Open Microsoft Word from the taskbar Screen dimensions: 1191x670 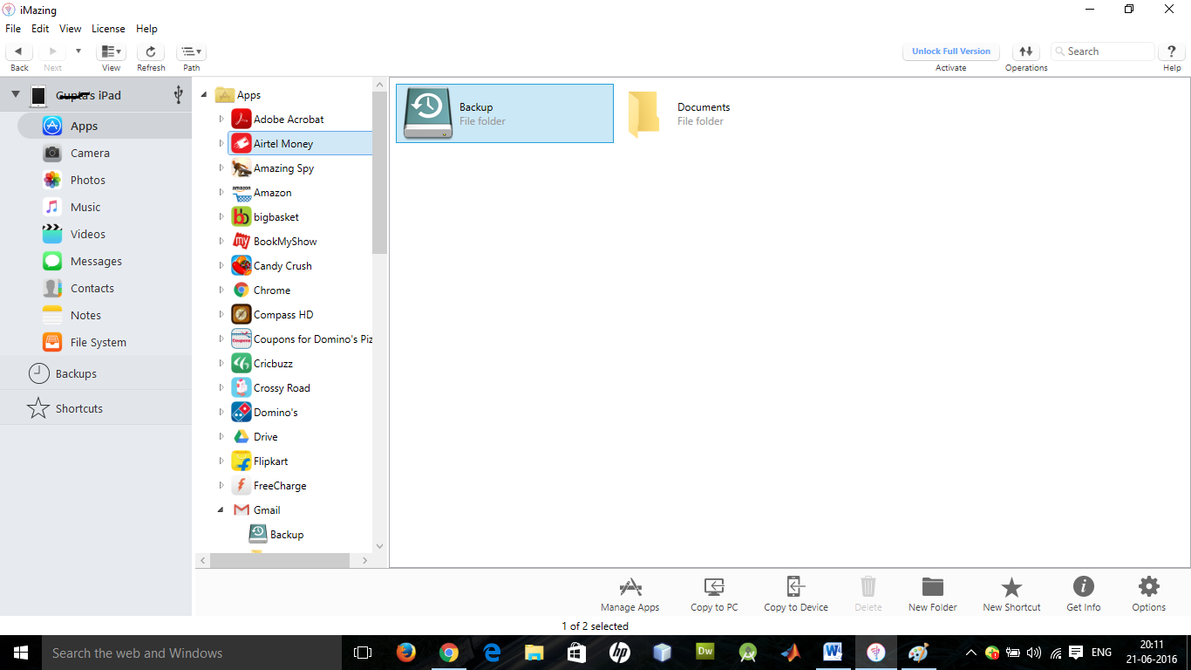point(833,653)
